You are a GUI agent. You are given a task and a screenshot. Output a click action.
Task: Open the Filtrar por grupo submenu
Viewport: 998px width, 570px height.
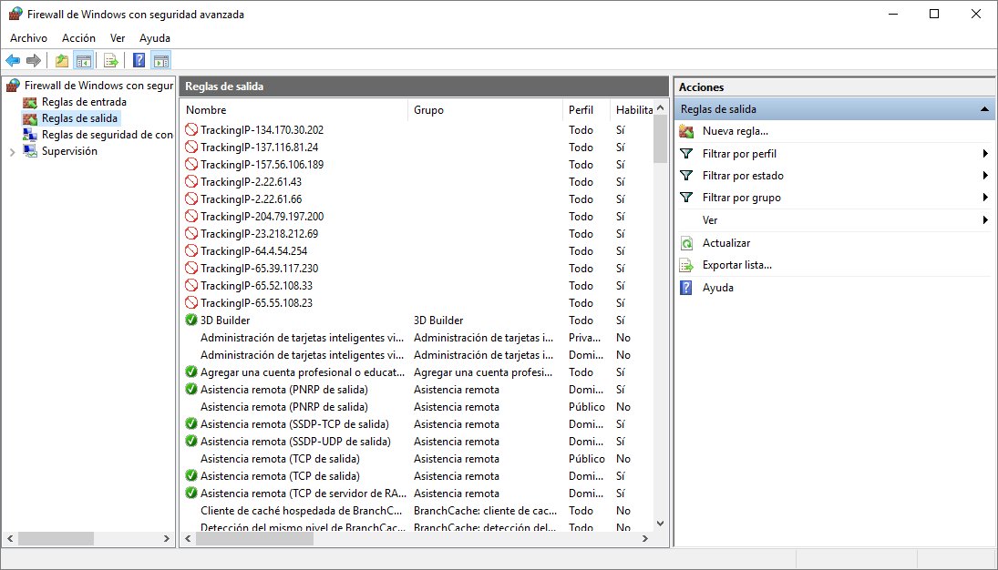tap(985, 198)
